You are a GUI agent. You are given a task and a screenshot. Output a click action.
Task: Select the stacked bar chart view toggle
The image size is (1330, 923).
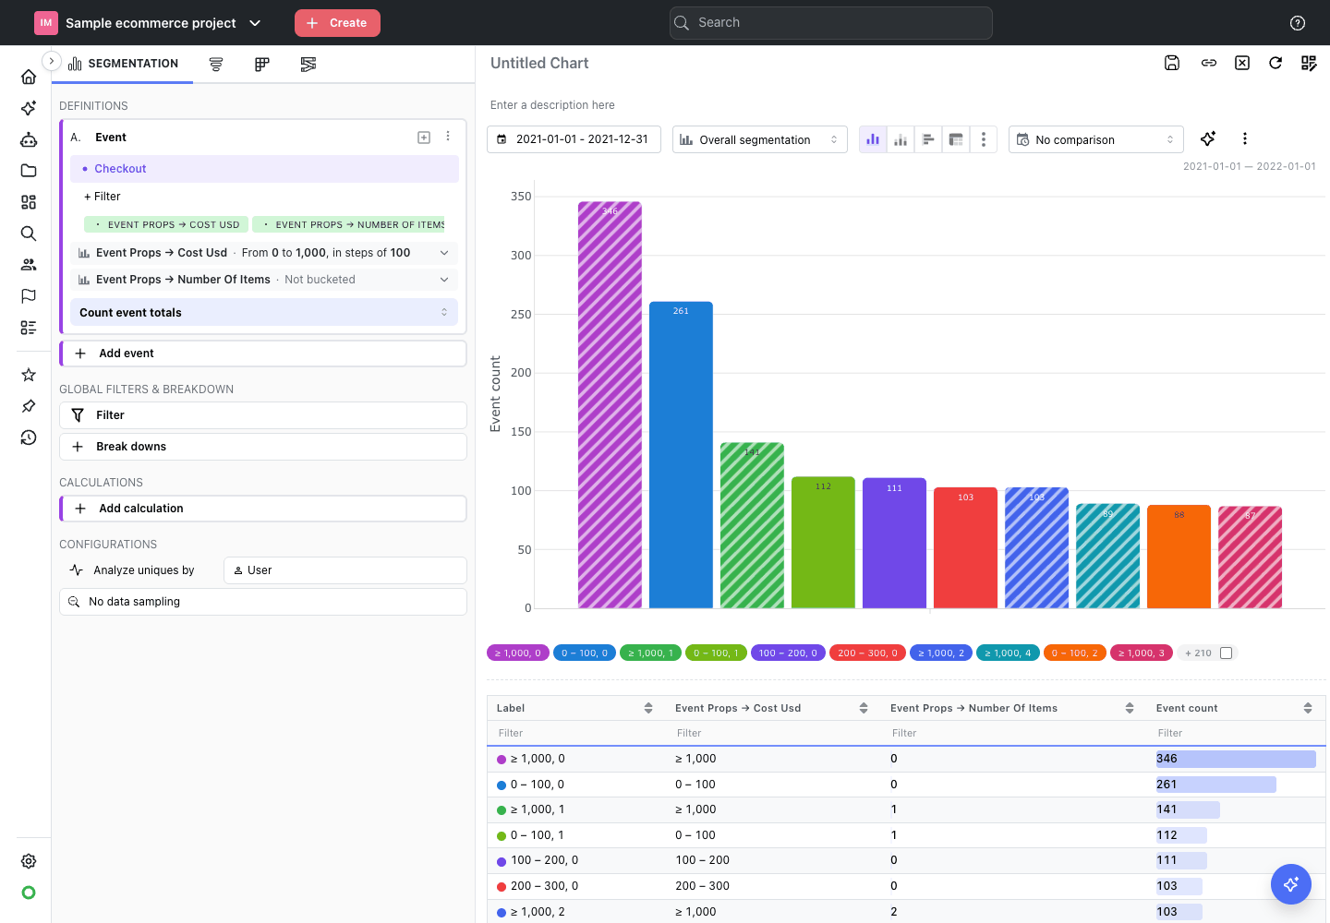(901, 139)
